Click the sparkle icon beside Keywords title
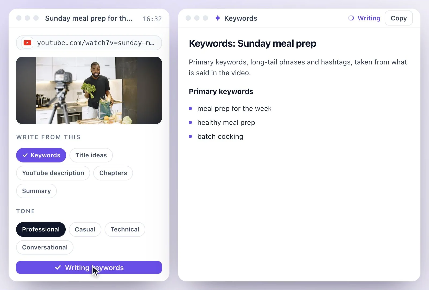429x290 pixels. pos(218,18)
